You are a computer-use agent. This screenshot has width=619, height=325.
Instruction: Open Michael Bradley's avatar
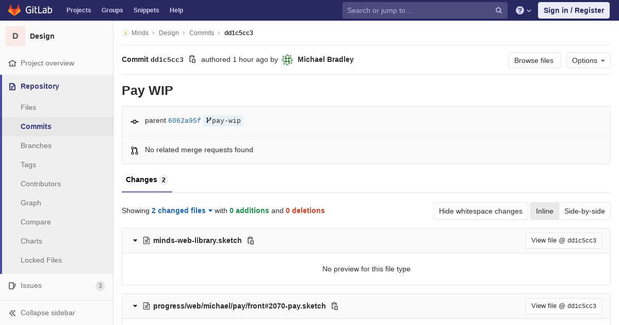[287, 60]
